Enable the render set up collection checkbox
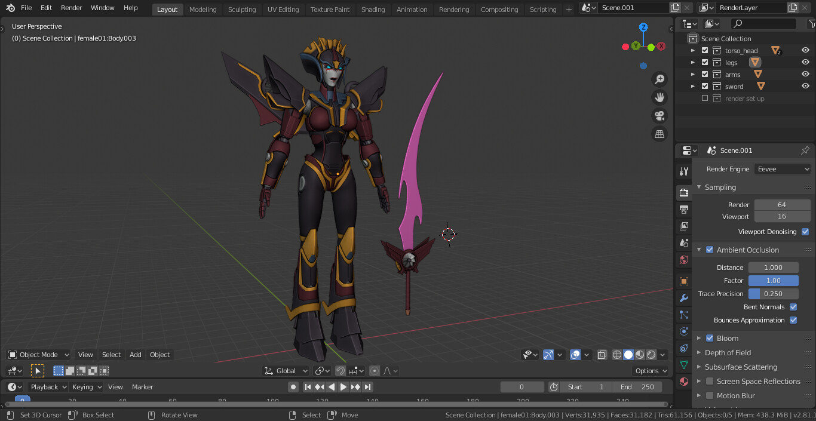 coord(705,99)
